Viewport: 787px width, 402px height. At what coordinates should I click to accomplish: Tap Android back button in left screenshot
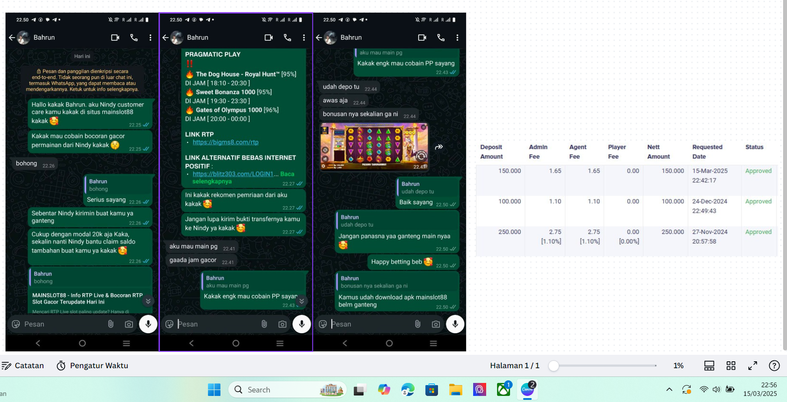(x=38, y=343)
